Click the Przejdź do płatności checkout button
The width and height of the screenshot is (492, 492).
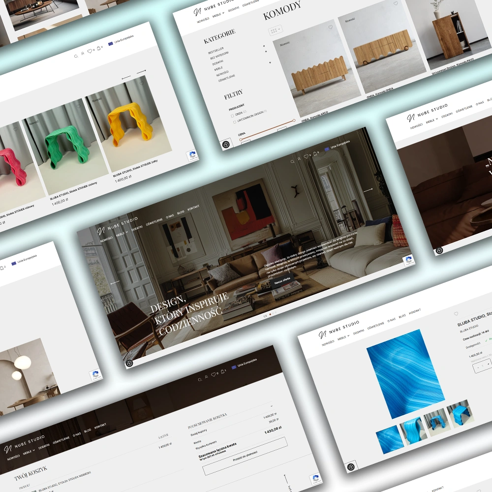pyautogui.click(x=246, y=456)
